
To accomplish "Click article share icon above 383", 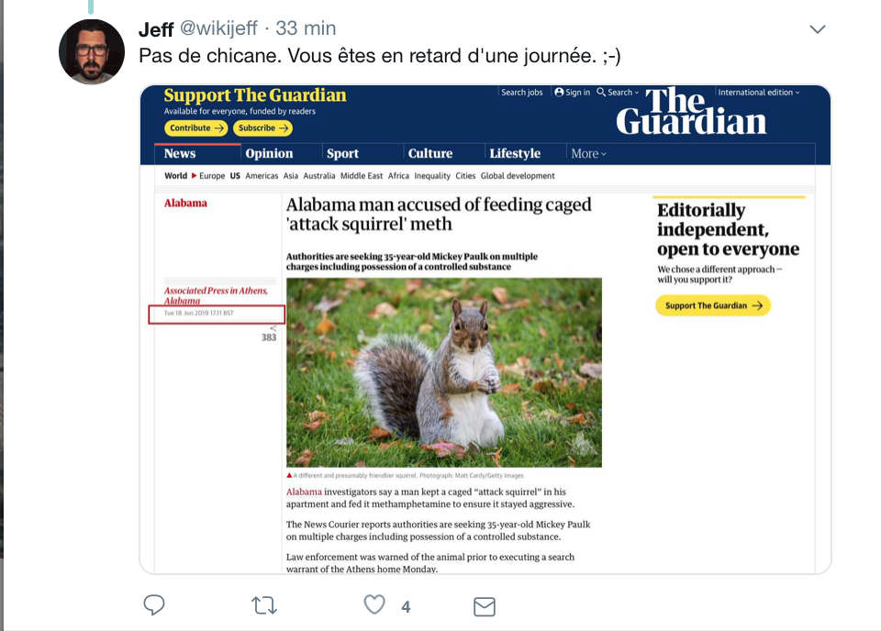I will [x=273, y=327].
